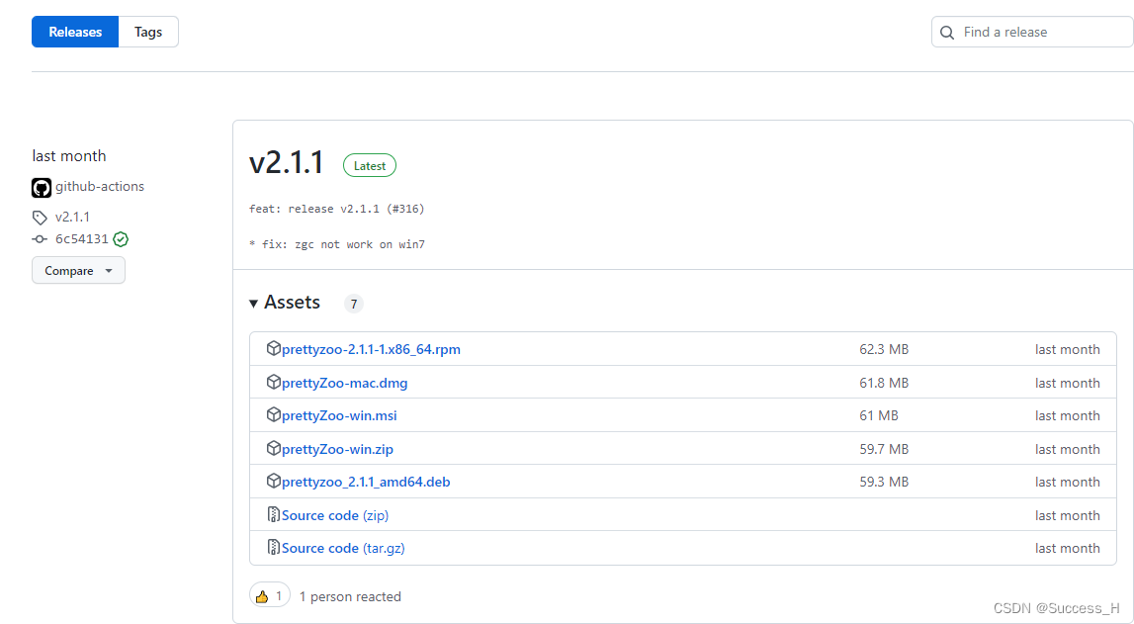
Task: Click the package icon beside prettyZoo-mac.dmg
Action: (274, 382)
